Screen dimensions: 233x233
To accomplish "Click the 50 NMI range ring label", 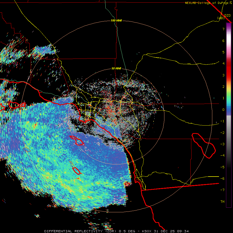I will (116, 69).
